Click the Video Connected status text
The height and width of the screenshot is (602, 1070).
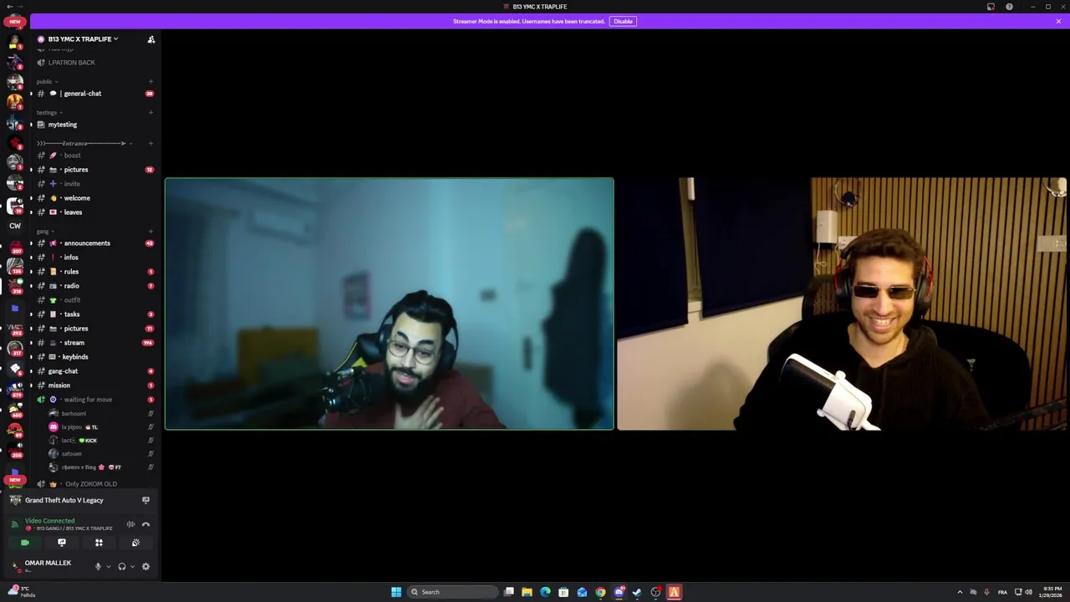(49, 521)
